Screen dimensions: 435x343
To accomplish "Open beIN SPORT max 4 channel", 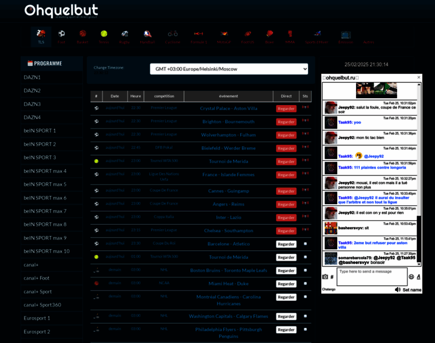I will coord(52,171).
